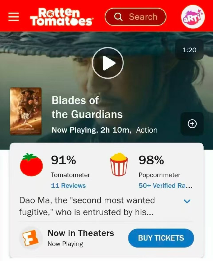This screenshot has width=213, height=261.
Task: Add movie to watchlist with plus icon
Action: tap(192, 124)
